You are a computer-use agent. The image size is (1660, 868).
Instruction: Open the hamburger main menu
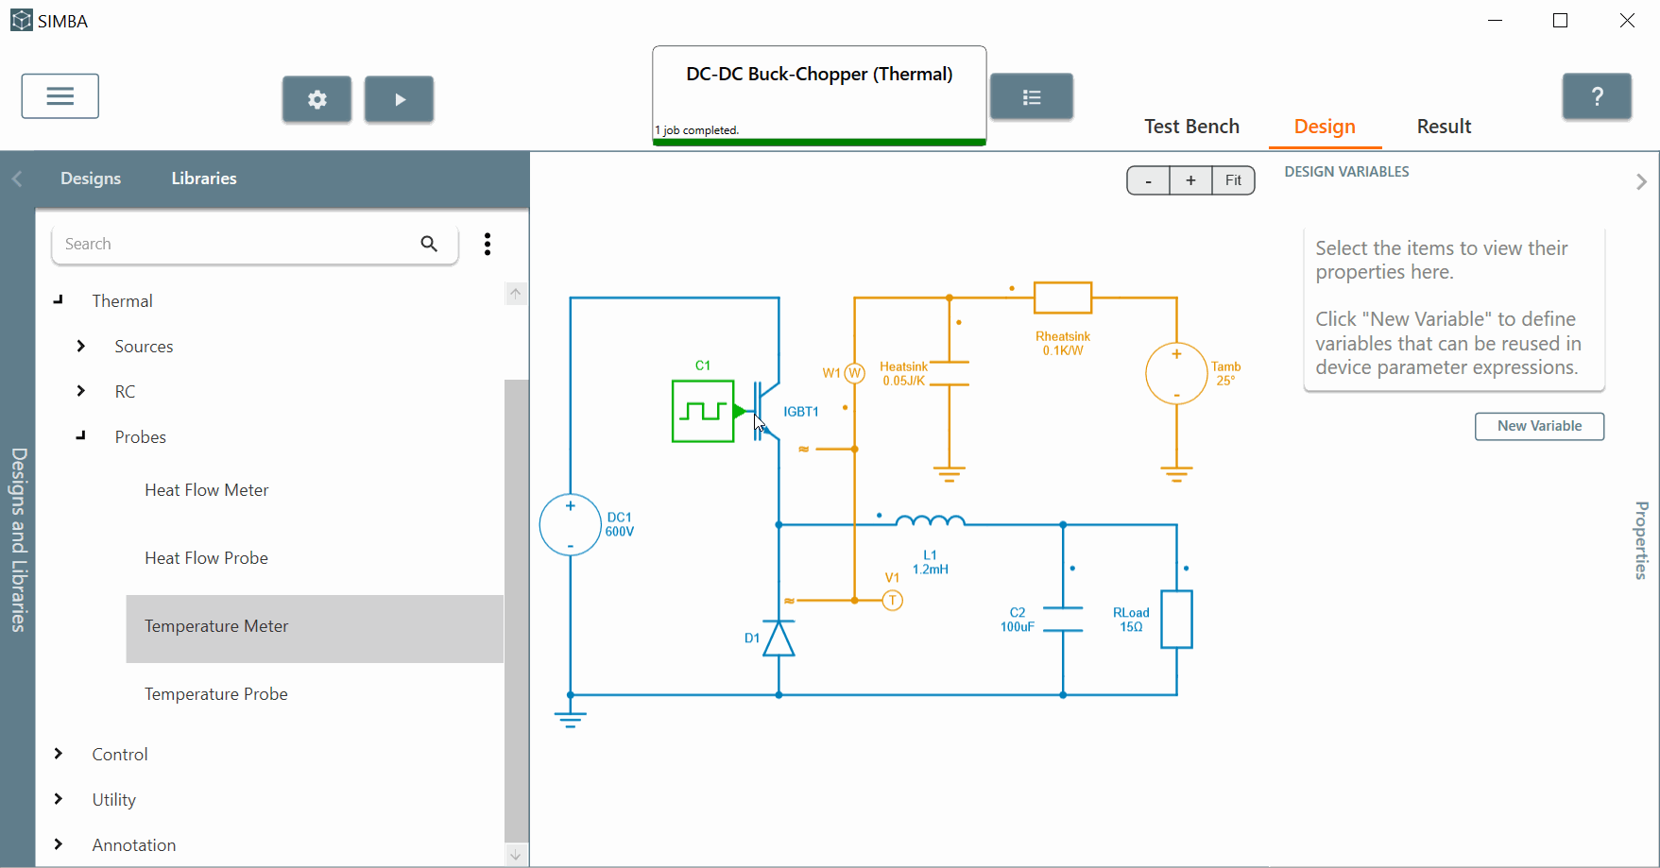click(60, 96)
